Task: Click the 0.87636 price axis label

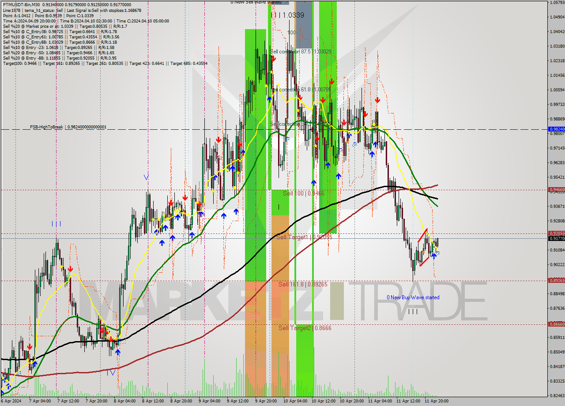Action: 557,308
